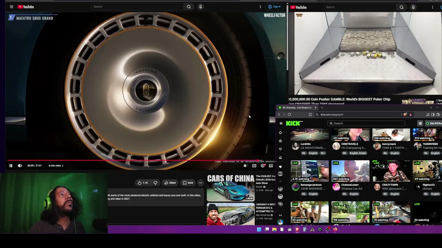Viewport: 442px width, 248px height.
Task: Pause the Maextro S800 video
Action: click(11, 166)
